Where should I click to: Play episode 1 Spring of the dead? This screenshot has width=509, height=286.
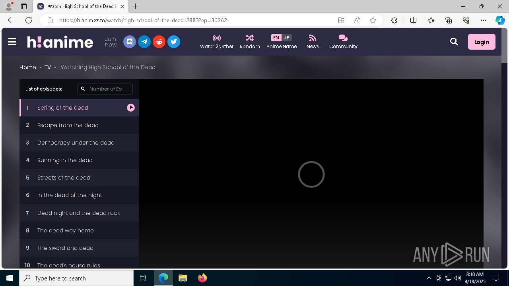[x=79, y=108]
